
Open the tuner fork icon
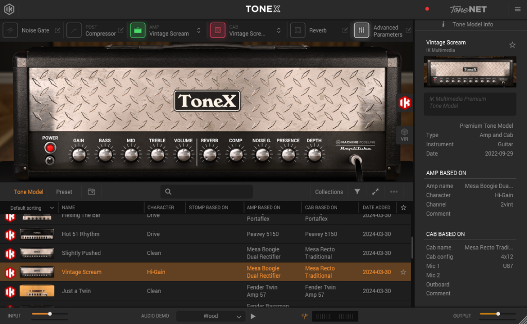click(x=305, y=316)
